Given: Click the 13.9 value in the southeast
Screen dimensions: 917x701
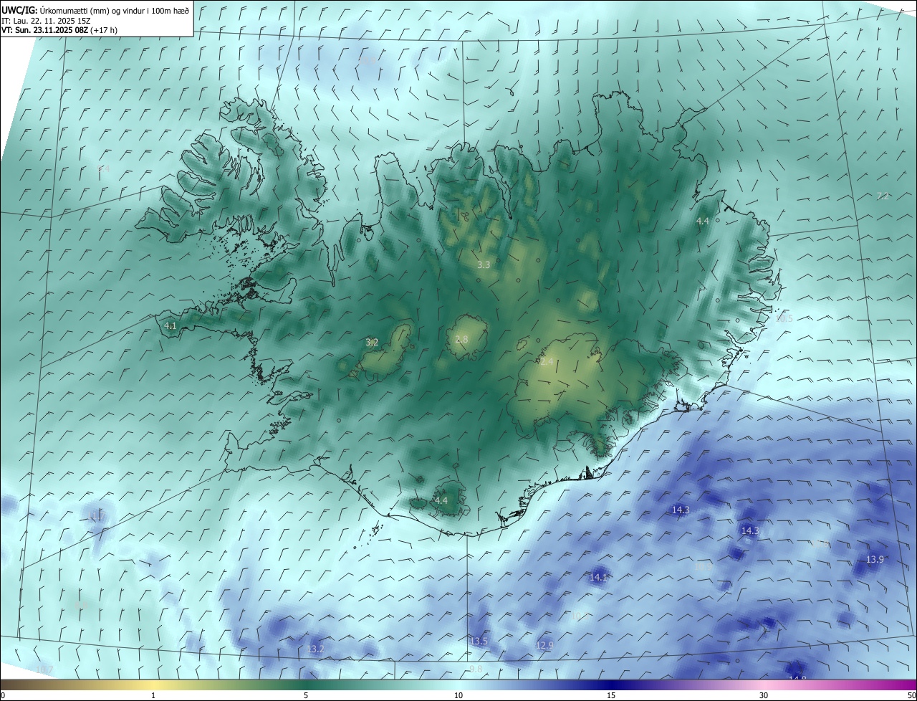Looking at the screenshot, I should (875, 559).
